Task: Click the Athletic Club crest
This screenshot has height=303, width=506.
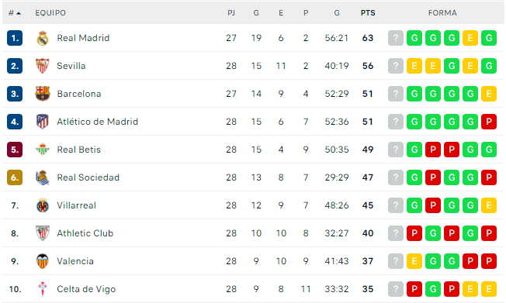Action: (x=42, y=233)
